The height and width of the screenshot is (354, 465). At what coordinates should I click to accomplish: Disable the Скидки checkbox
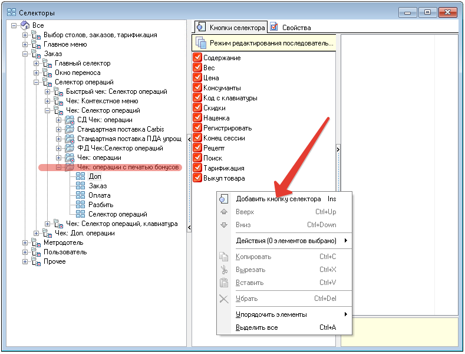point(197,107)
